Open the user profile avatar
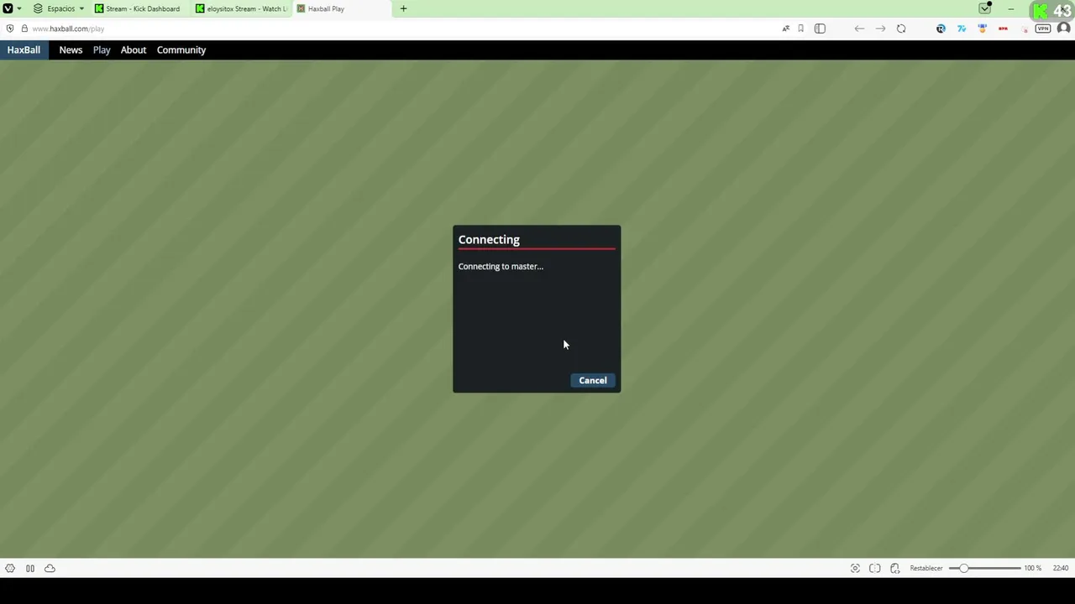 pos(1063,29)
